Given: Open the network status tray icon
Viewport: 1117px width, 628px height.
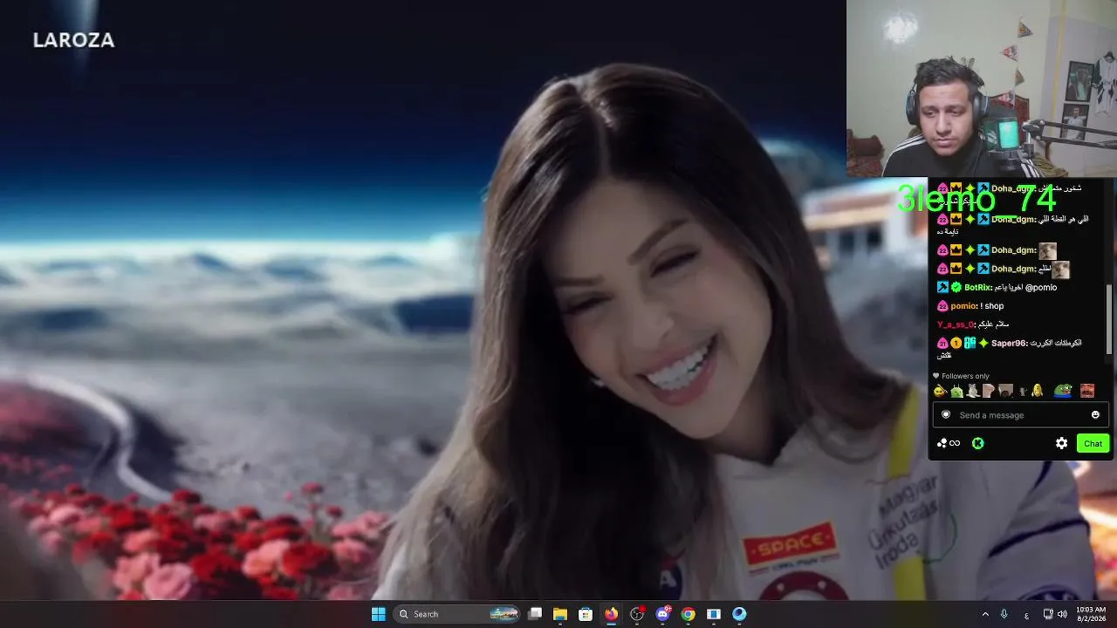Looking at the screenshot, I should 1048,614.
